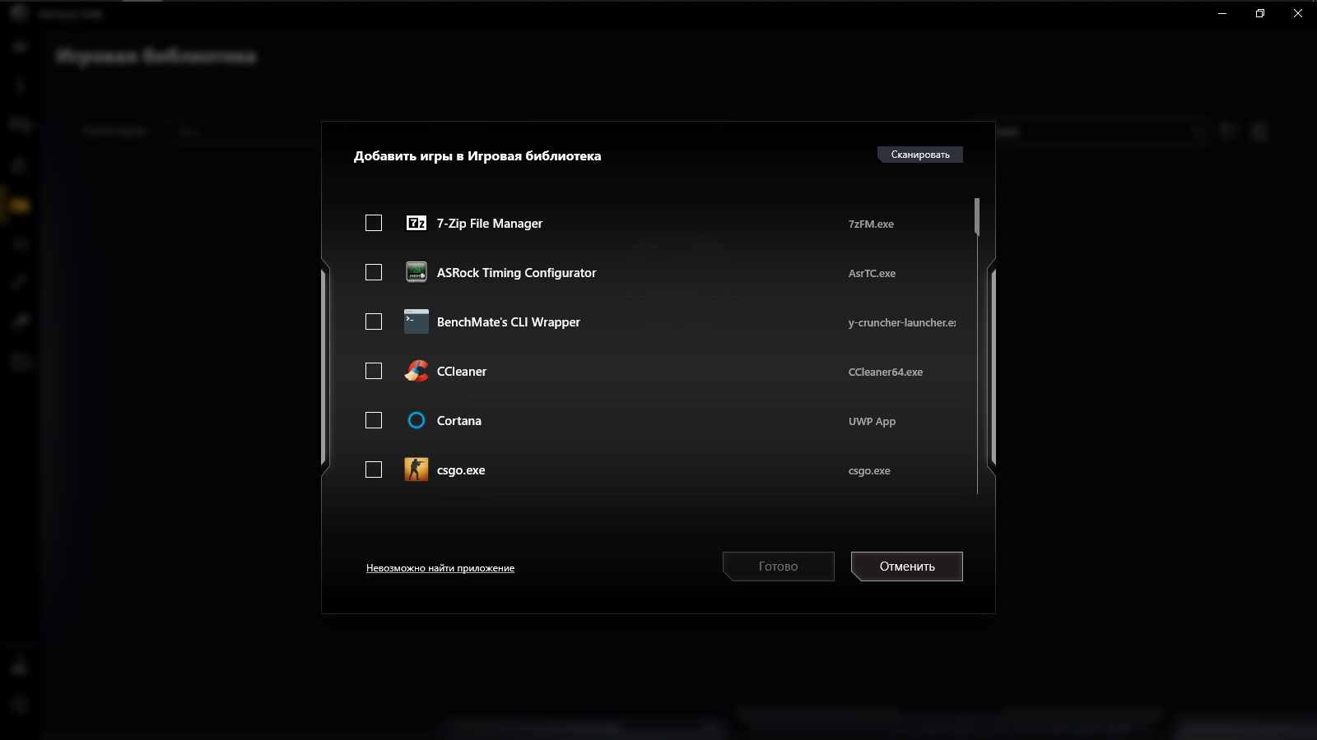Click the Отменить button

click(x=906, y=566)
